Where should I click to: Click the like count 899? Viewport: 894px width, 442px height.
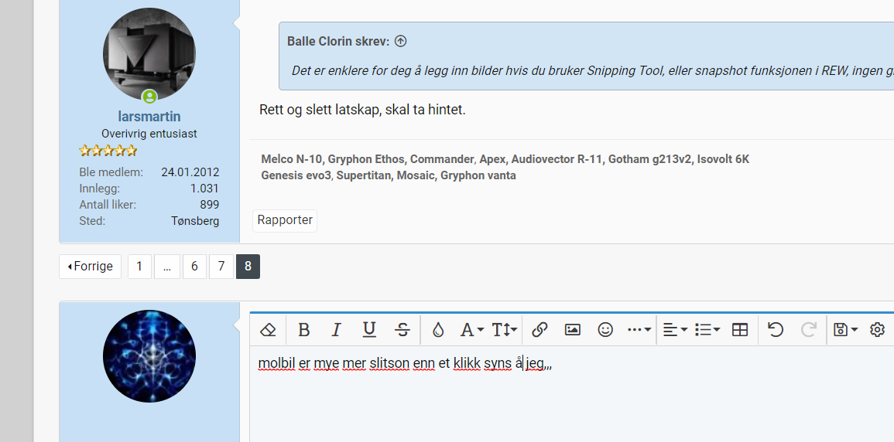(x=209, y=205)
